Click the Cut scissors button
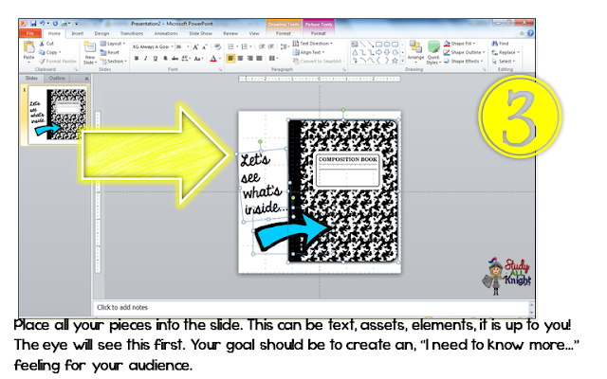The image size is (607, 379). tap(46, 44)
